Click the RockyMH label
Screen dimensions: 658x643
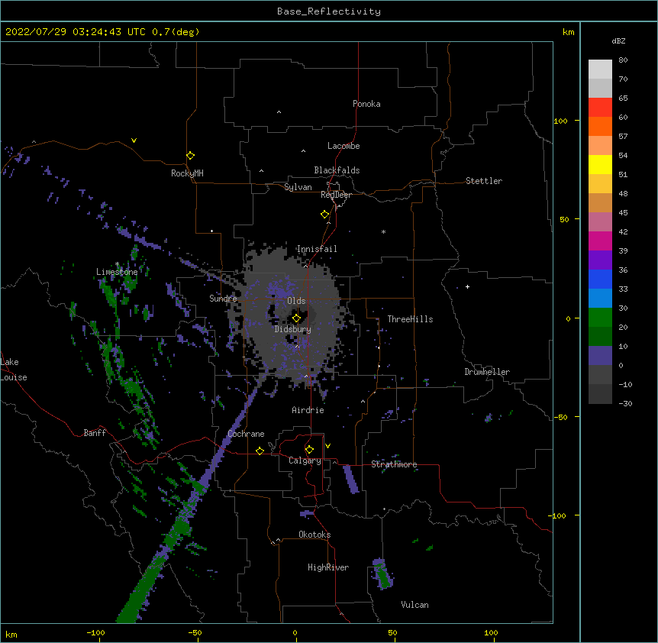click(187, 173)
